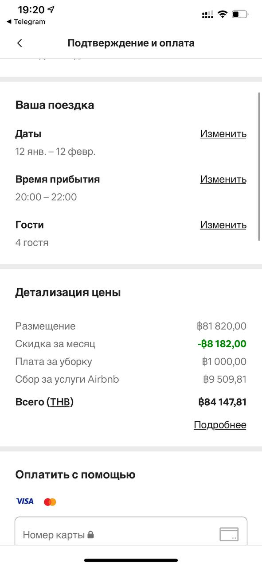The height and width of the screenshot is (567, 262).
Task: Tap the lock icon beside Номер карты
Action: [x=91, y=535]
